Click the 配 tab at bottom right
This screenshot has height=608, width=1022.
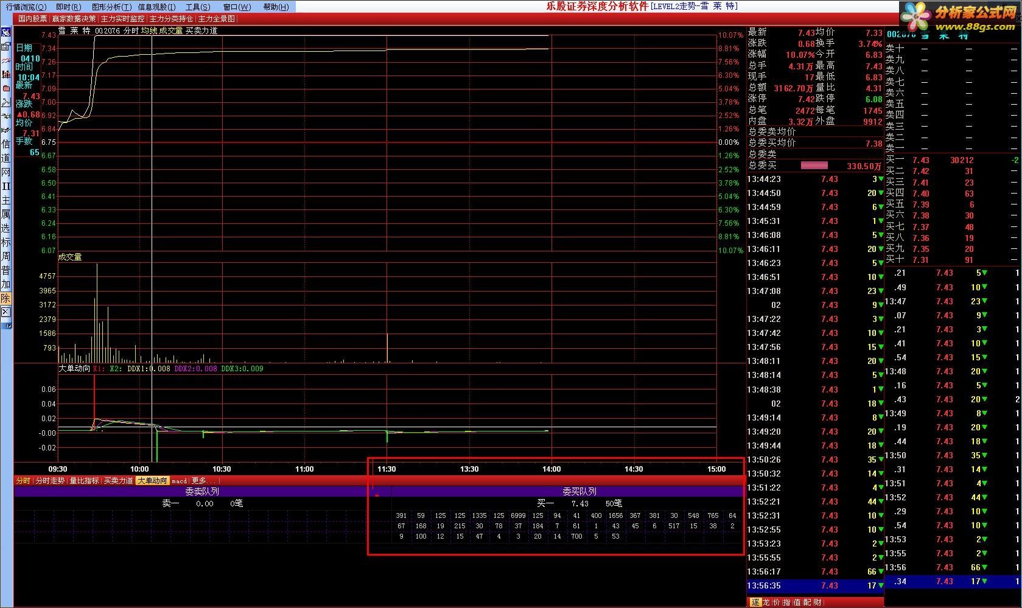[x=807, y=603]
